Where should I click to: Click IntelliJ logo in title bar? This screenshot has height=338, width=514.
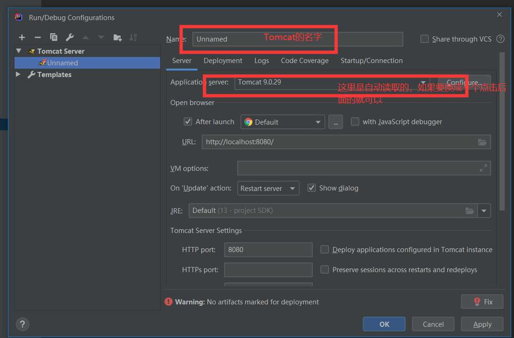pos(19,17)
